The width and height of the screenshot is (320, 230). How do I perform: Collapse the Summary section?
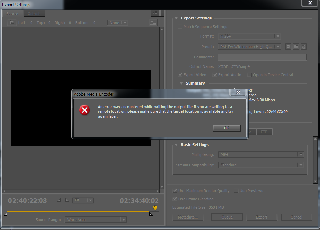point(181,84)
